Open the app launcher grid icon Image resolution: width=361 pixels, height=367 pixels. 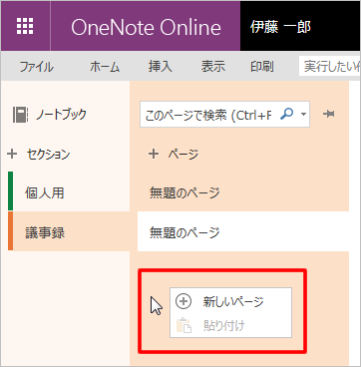25,26
